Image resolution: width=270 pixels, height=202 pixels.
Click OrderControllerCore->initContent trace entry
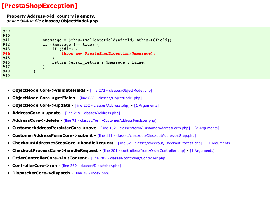coord(49,159)
